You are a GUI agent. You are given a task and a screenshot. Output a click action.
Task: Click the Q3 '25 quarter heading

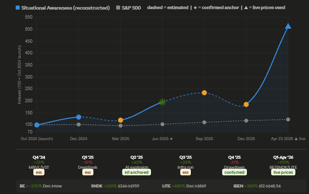pyautogui.click(x=185, y=157)
